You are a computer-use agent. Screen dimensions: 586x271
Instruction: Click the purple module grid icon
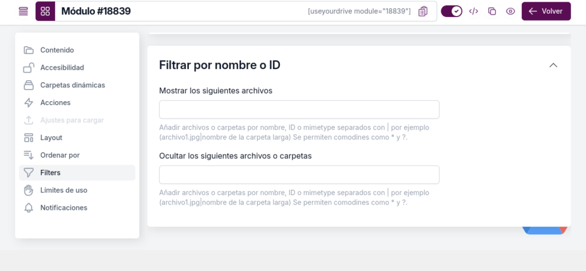45,11
